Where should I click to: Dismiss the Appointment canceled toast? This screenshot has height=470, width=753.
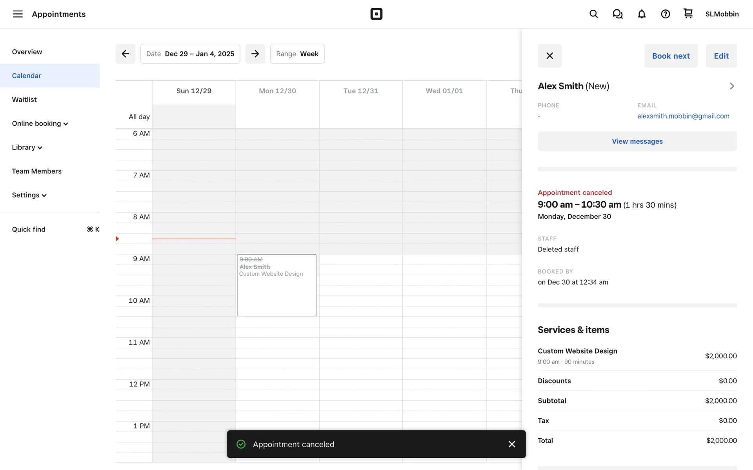pos(511,444)
